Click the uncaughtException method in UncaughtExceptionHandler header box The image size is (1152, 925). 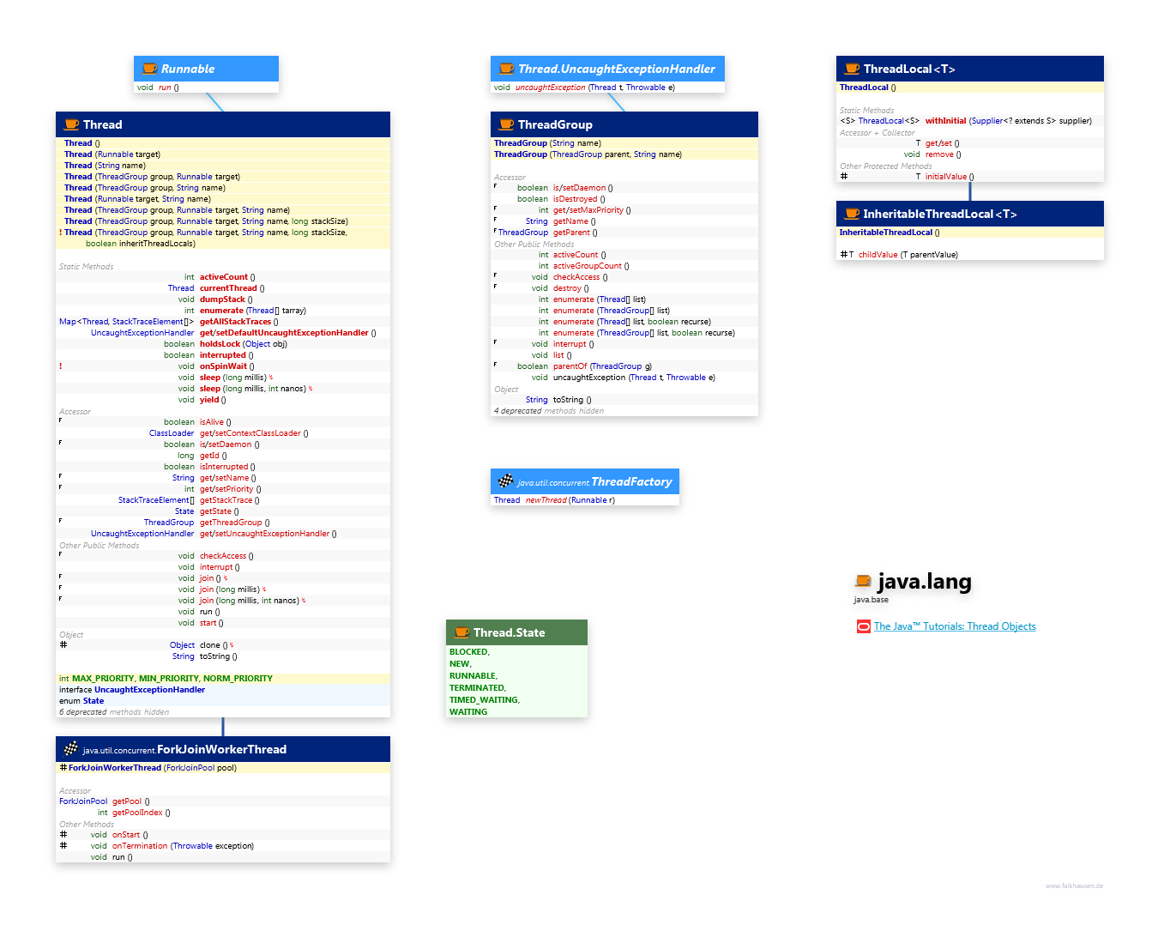(x=550, y=88)
